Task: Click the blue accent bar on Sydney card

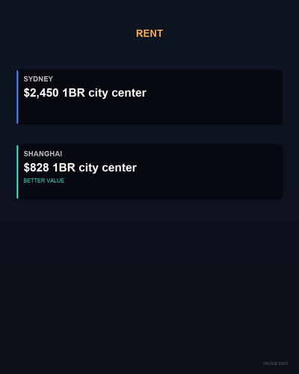Action: (17, 97)
